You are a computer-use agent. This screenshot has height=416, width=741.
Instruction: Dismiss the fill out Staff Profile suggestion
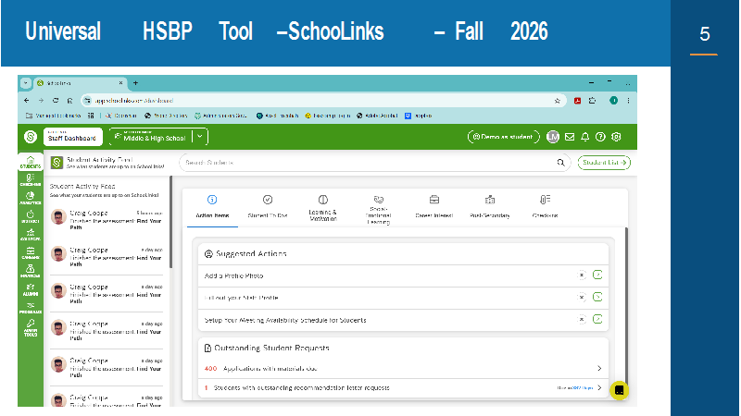click(x=582, y=297)
